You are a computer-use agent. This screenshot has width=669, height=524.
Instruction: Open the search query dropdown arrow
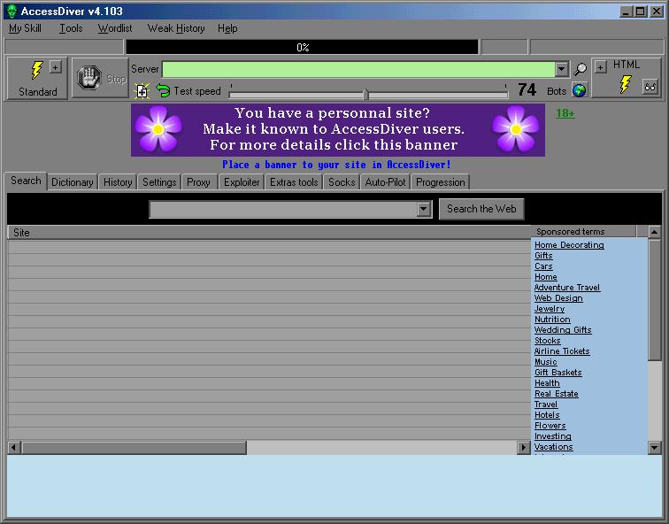423,209
